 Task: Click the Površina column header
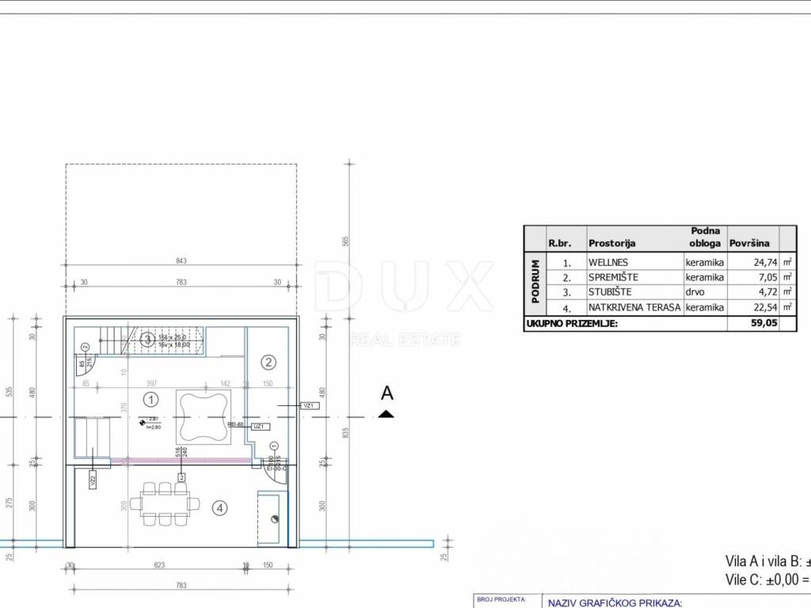[x=750, y=244]
